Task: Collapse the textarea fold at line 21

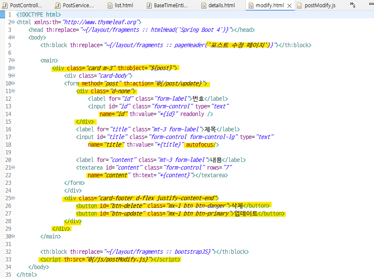Action: tap(13, 167)
